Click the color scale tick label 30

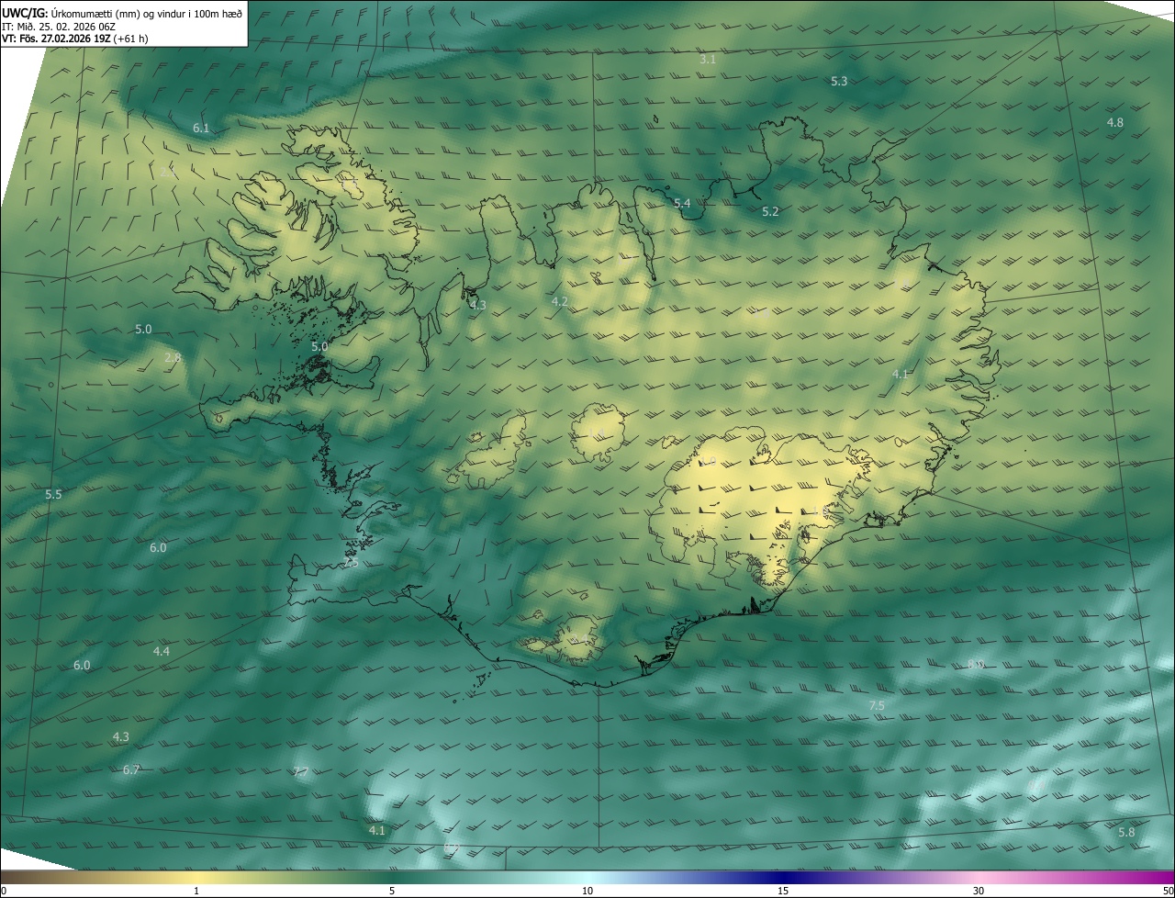[979, 891]
